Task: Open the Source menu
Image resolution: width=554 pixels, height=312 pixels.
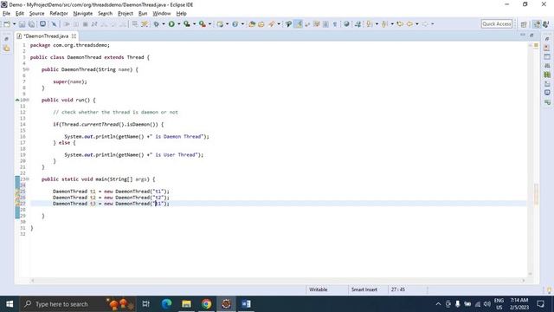Action: (36, 14)
